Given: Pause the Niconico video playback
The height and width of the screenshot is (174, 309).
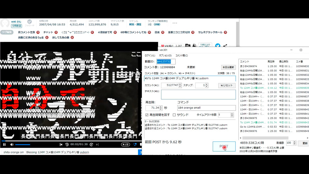Looking at the screenshot, I should (4, 145).
